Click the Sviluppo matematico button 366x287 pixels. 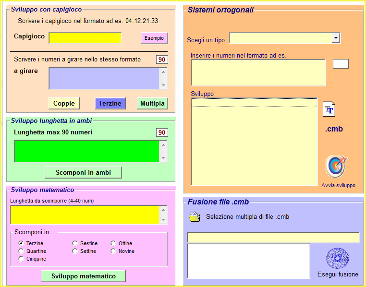coord(83,276)
